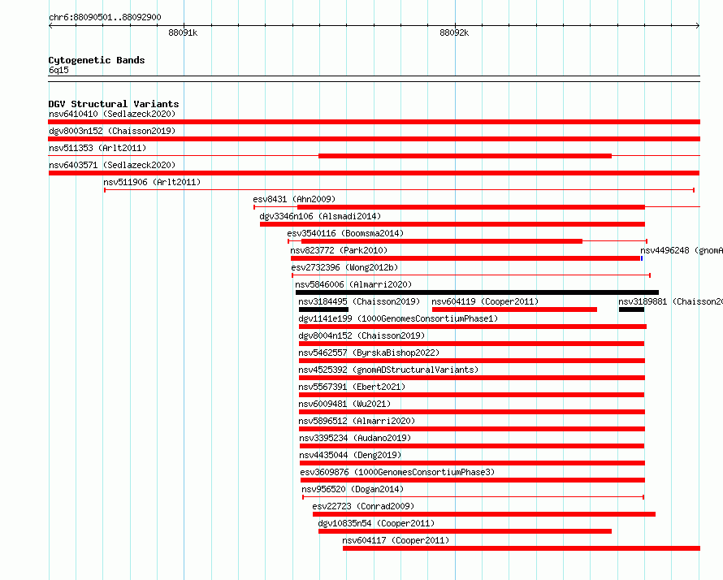Click the nsv4496248 gnomAD label
The width and height of the screenshot is (723, 580).
pyautogui.click(x=681, y=250)
